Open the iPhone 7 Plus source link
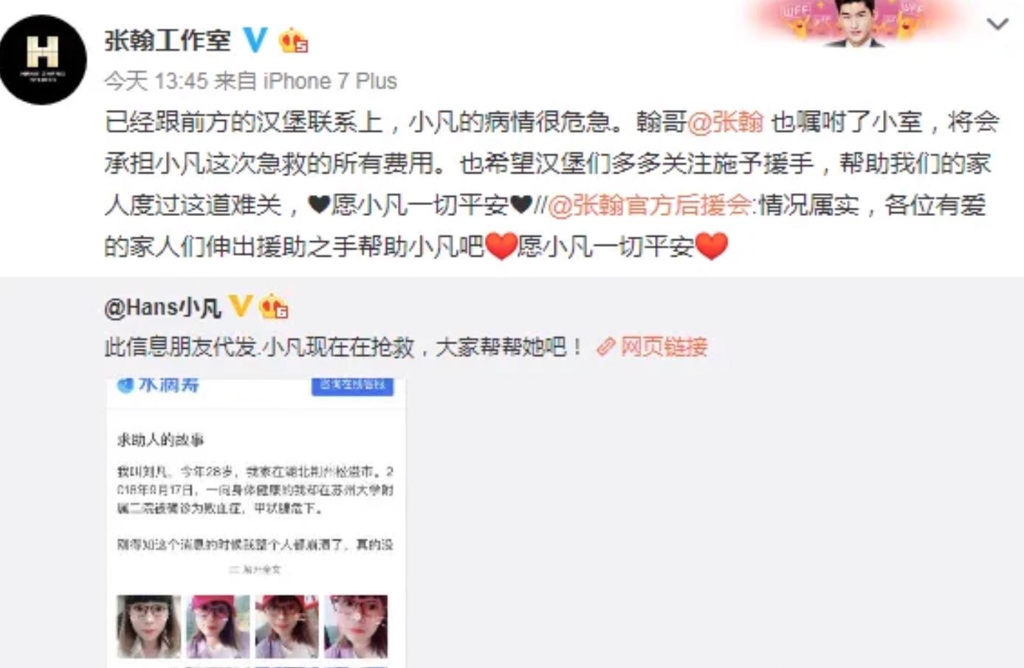The image size is (1024, 668). [330, 80]
